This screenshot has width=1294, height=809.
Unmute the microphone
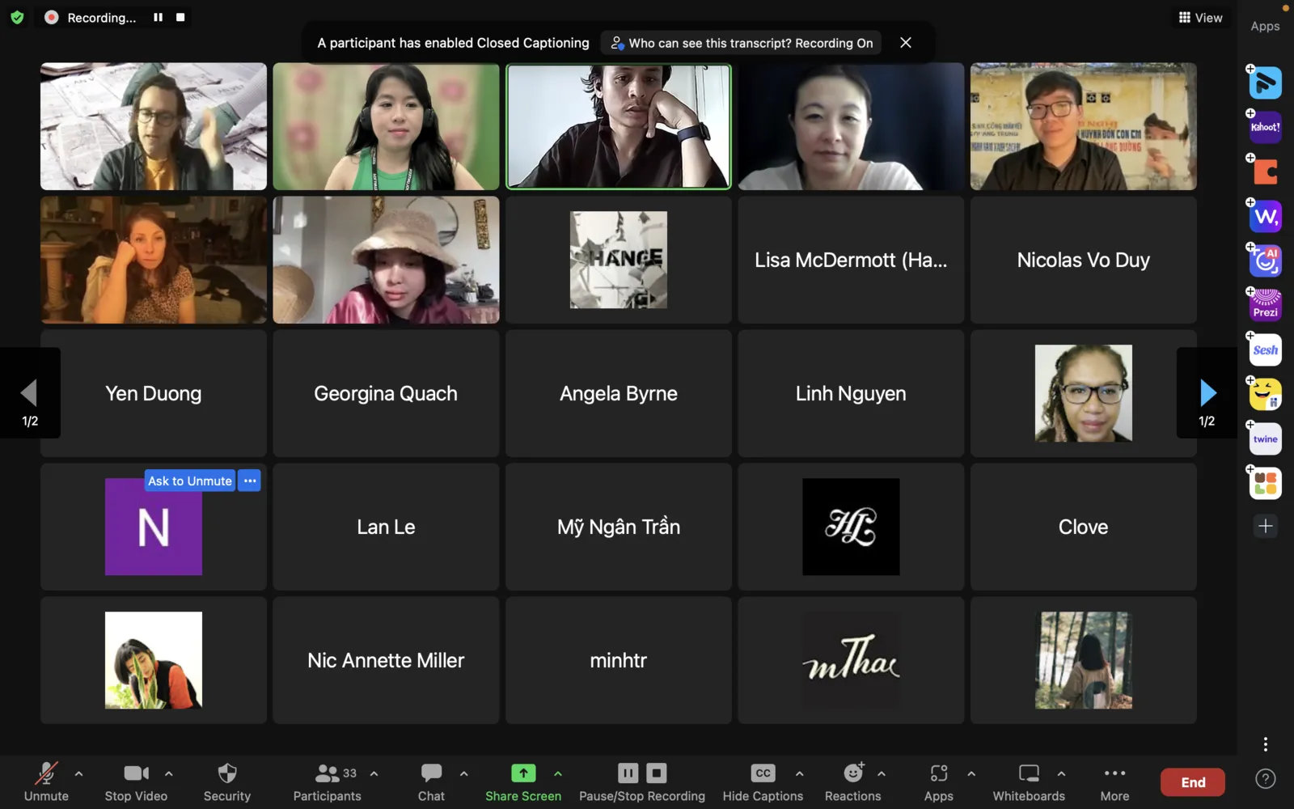46,774
